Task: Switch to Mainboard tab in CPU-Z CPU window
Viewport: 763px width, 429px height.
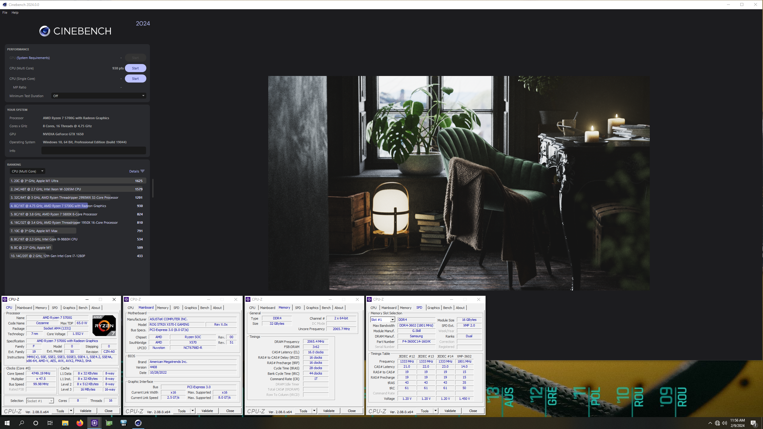Action: (x=24, y=308)
